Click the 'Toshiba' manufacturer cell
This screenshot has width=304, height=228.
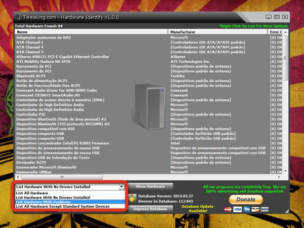point(177,76)
